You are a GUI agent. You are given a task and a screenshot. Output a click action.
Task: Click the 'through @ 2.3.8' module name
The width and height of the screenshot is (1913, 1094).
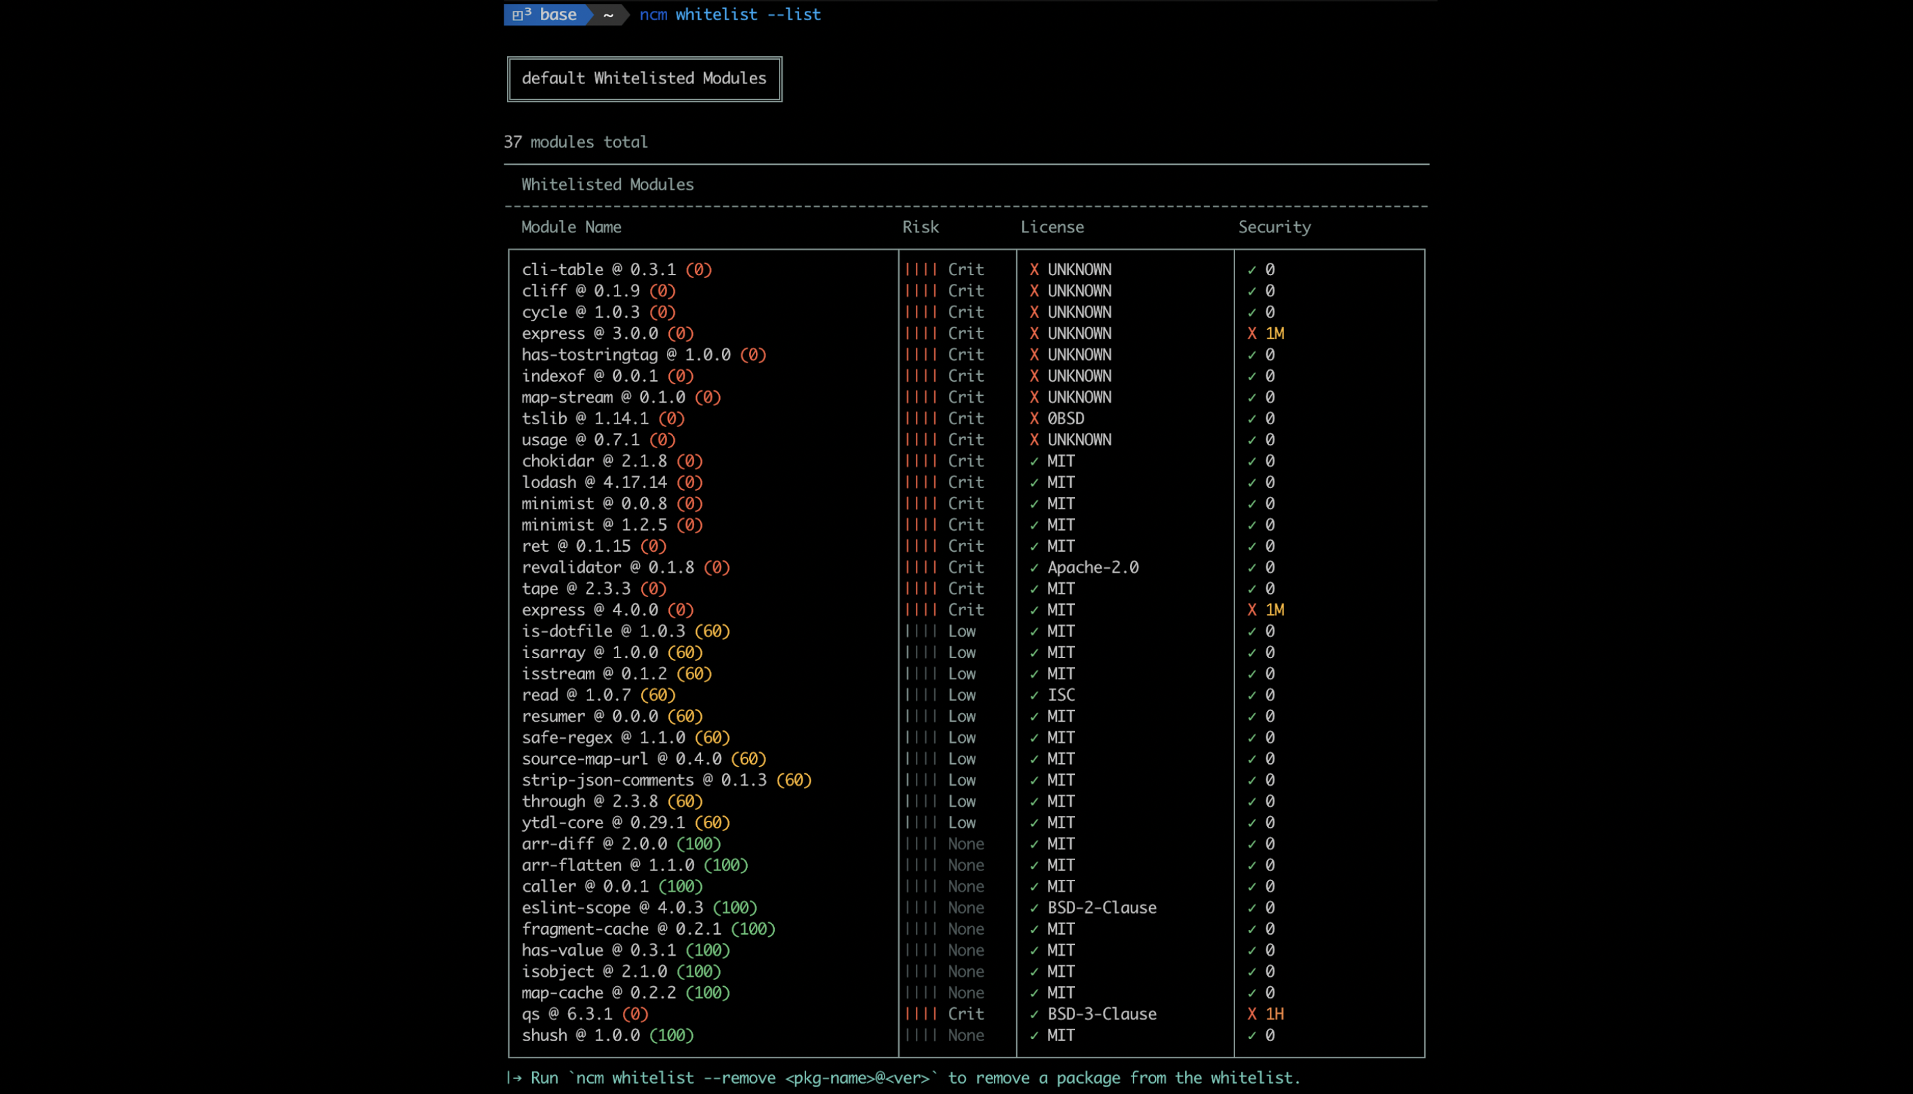tap(590, 801)
